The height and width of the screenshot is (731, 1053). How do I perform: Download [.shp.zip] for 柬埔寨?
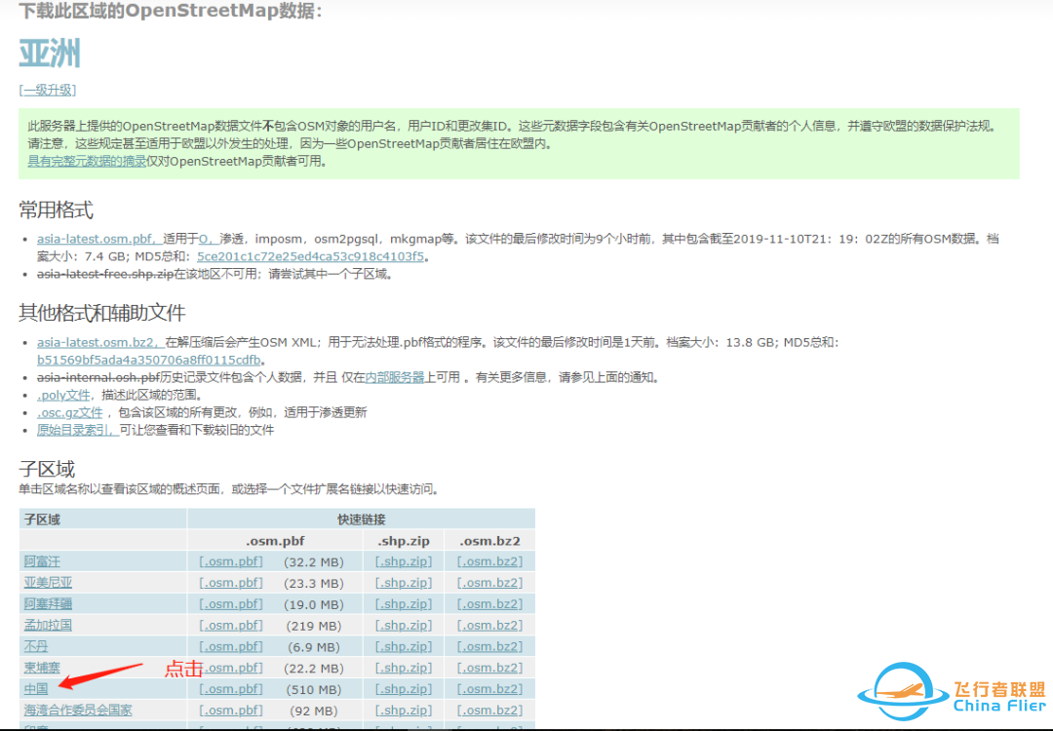[404, 668]
